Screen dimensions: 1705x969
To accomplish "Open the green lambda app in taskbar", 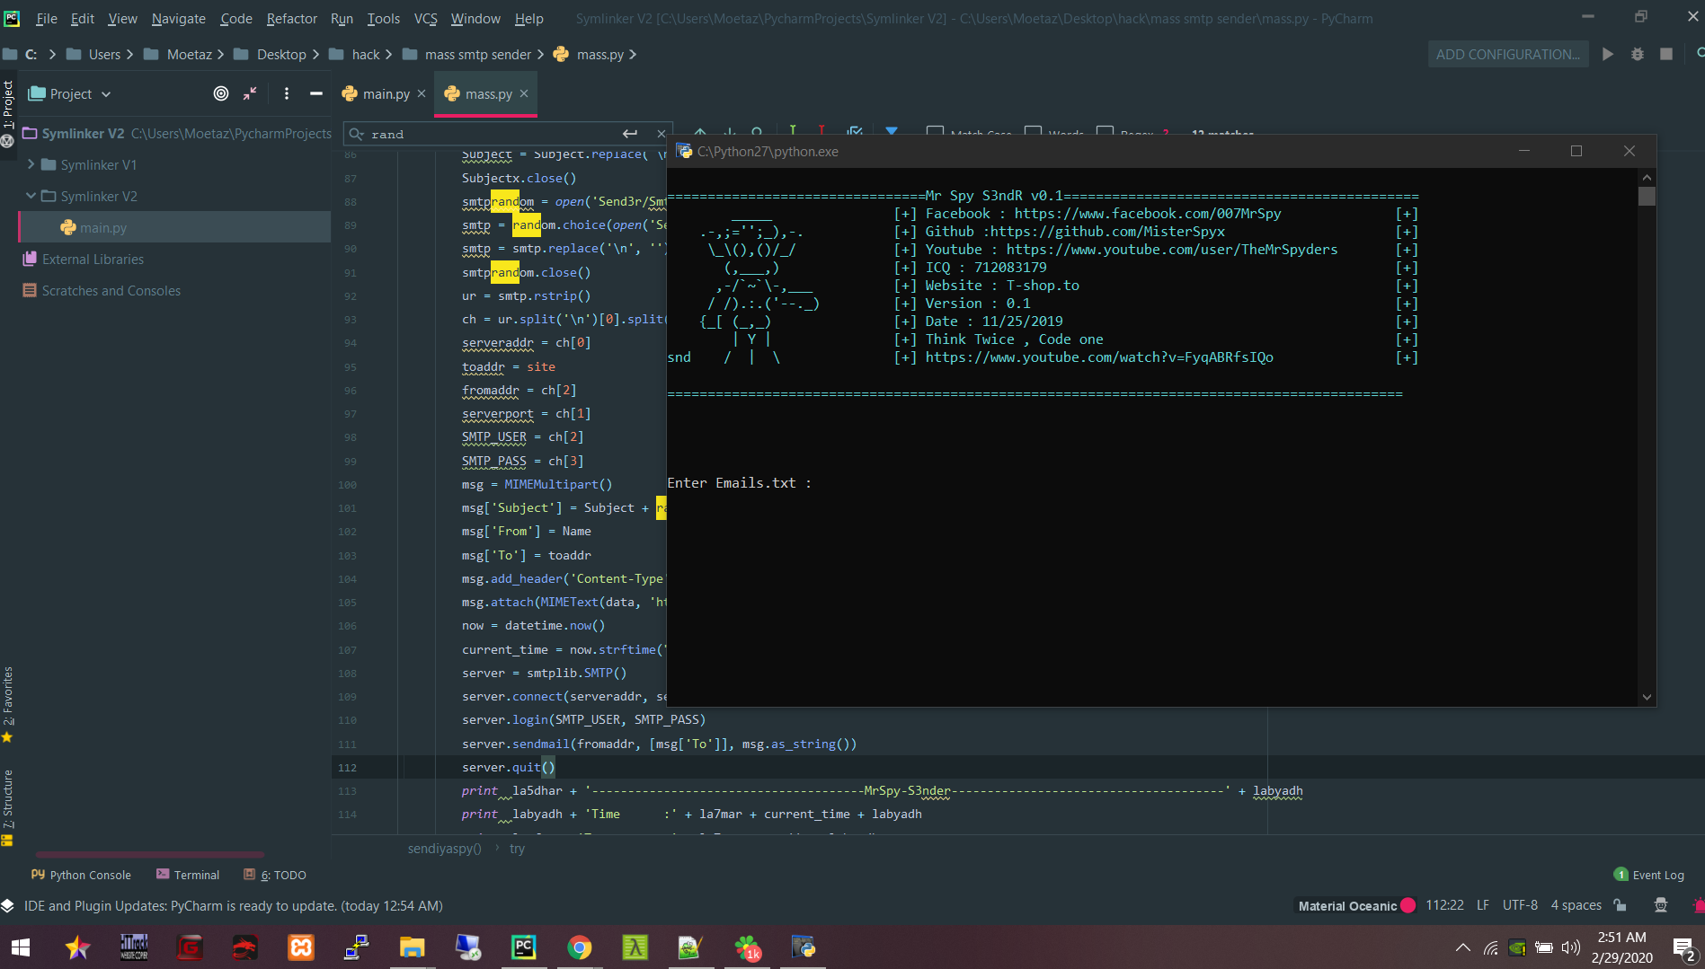I will [x=635, y=947].
